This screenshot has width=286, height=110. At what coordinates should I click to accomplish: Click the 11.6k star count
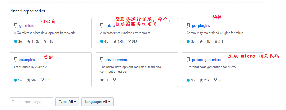35,42
